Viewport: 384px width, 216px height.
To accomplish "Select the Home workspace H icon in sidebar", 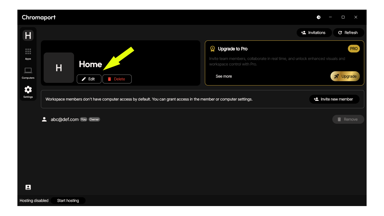I will [x=28, y=35].
